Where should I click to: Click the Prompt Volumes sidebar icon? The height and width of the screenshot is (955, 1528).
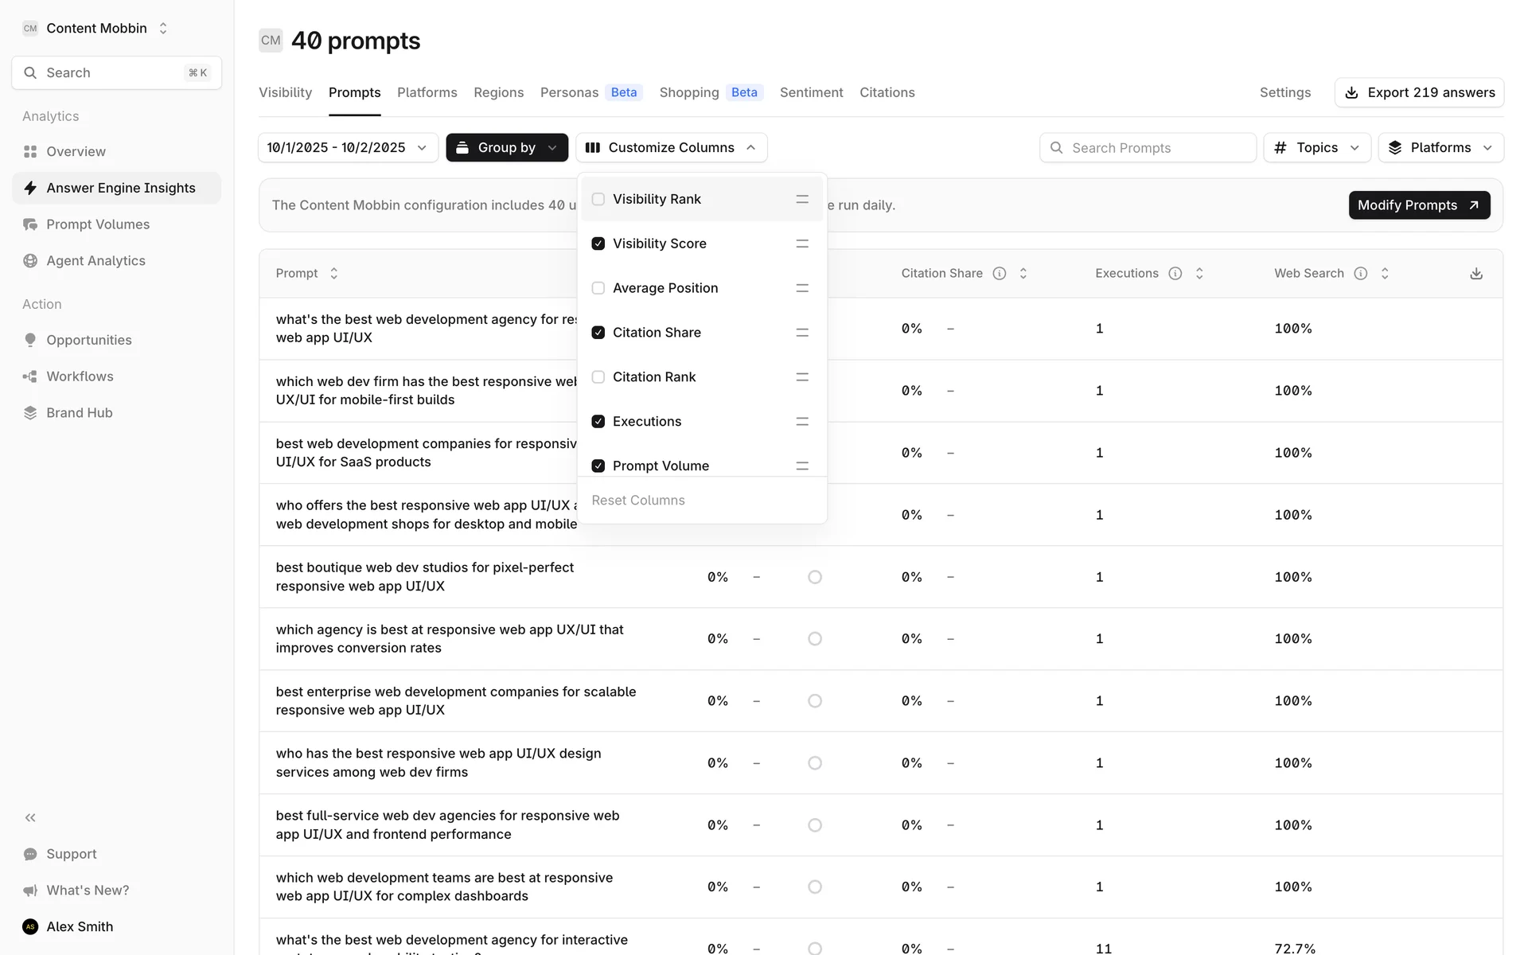pos(30,224)
